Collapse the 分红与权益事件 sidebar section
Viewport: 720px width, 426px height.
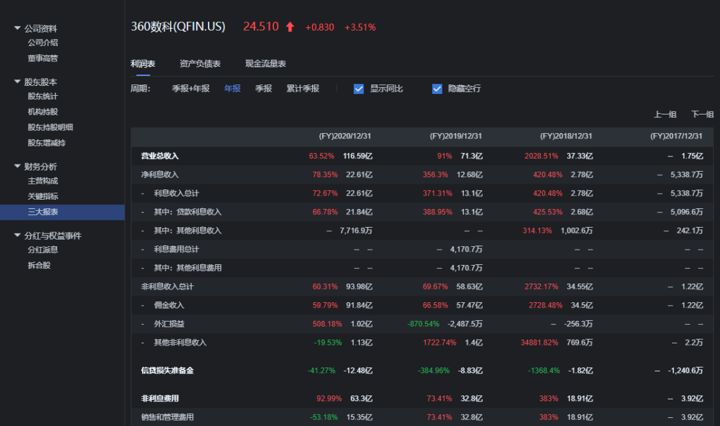click(x=17, y=236)
